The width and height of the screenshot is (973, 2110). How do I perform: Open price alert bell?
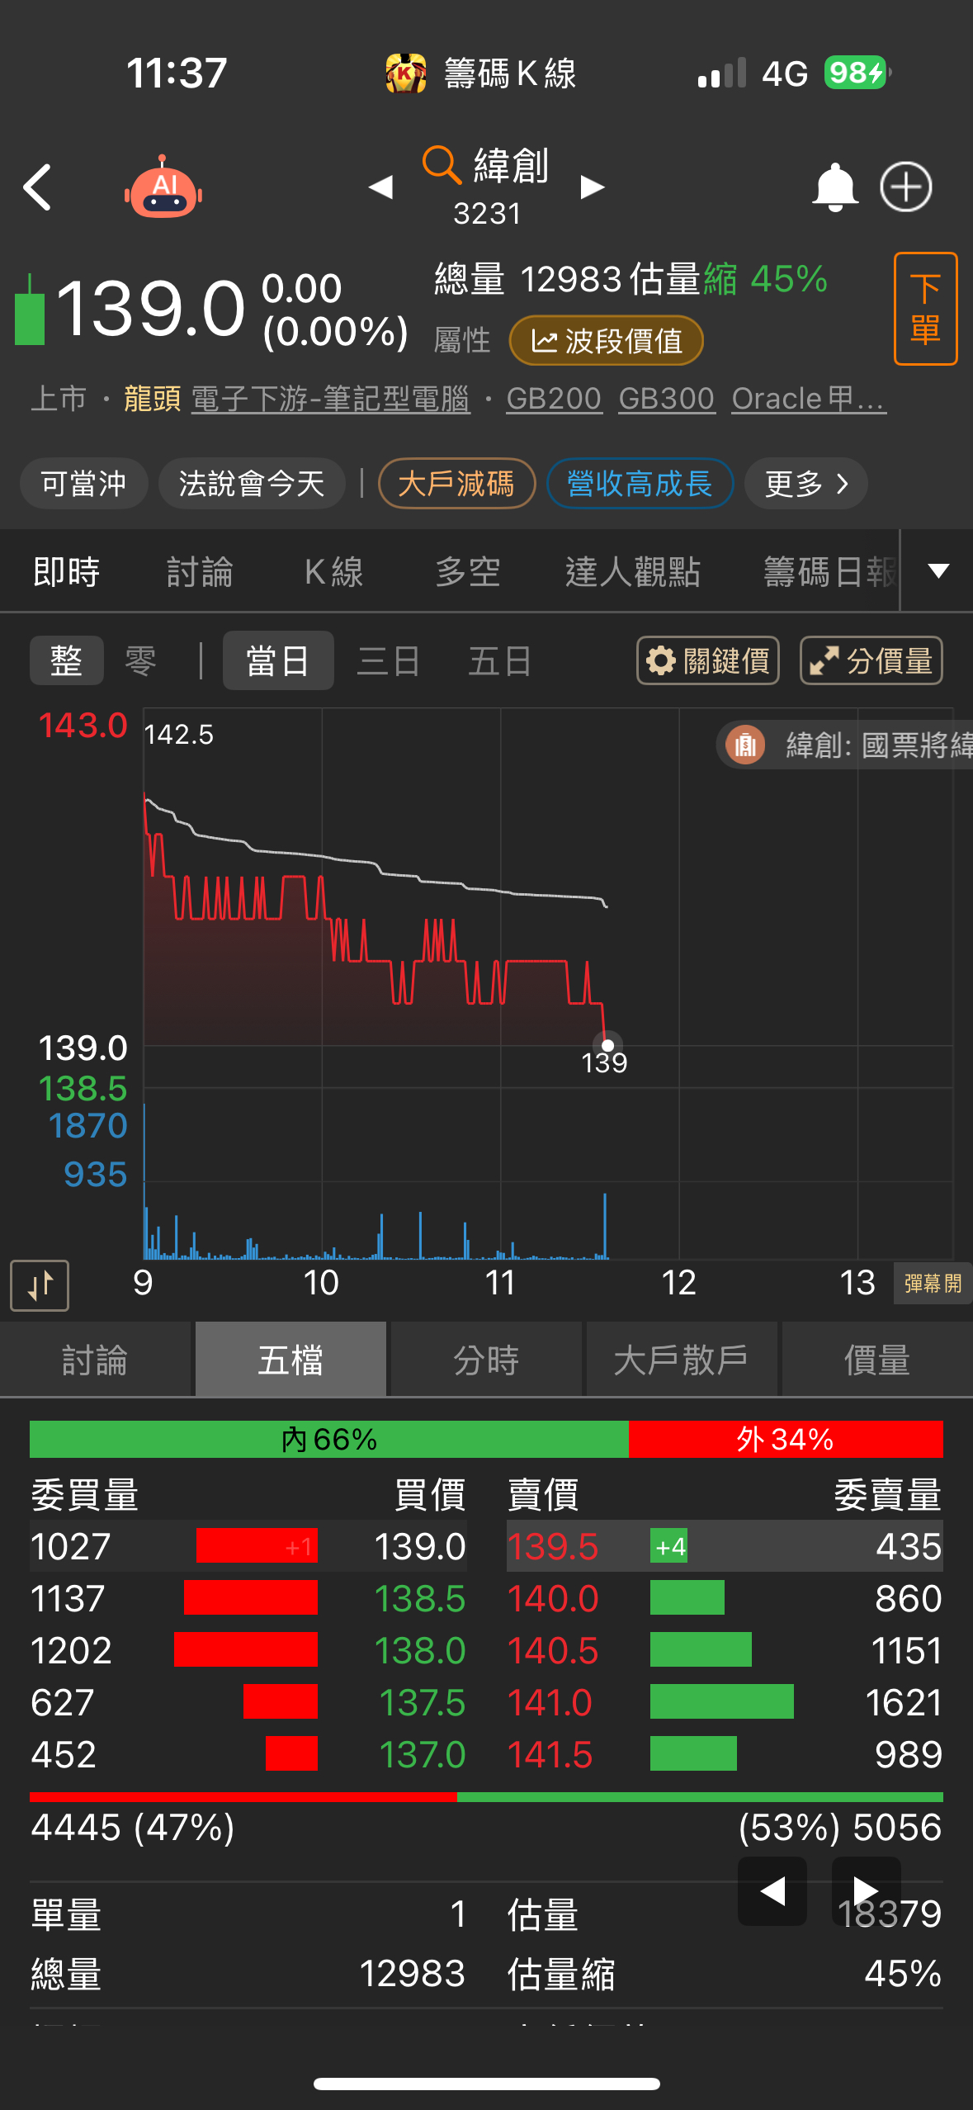coord(835,187)
